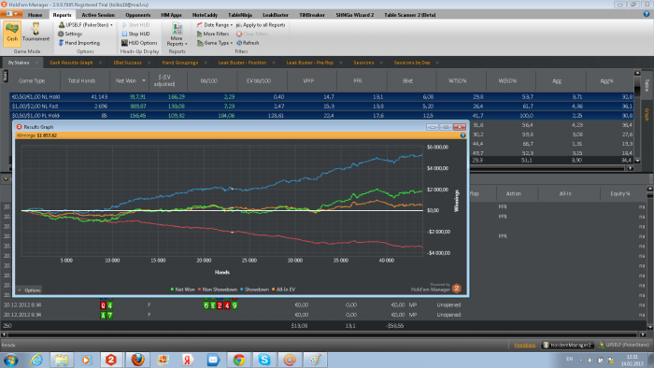Open the Opponents ribbon tab

(x=138, y=15)
